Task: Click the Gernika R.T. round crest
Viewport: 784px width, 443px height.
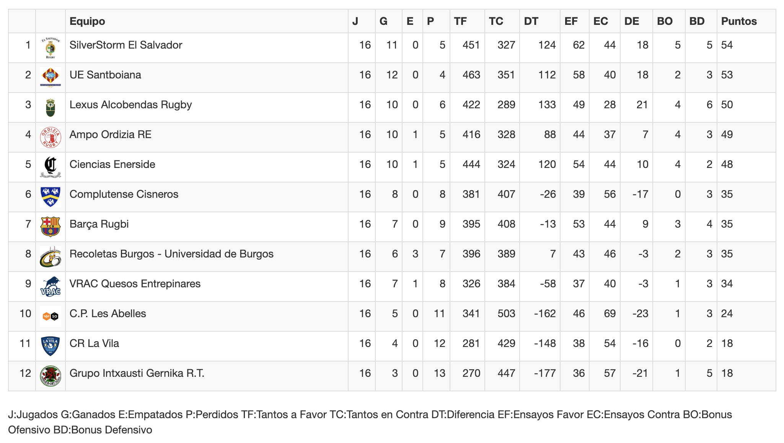Action: tap(51, 376)
